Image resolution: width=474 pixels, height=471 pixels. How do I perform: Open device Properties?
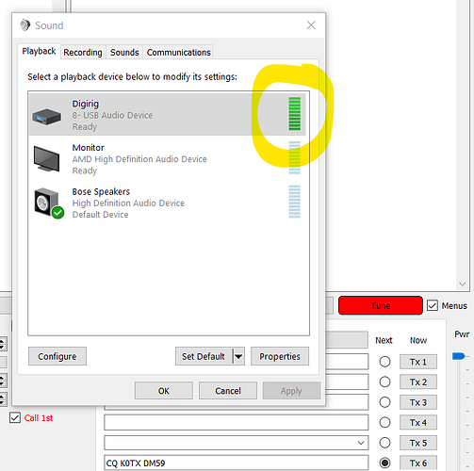280,356
